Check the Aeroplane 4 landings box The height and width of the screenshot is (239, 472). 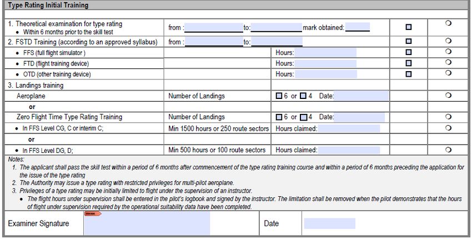[x=303, y=96]
